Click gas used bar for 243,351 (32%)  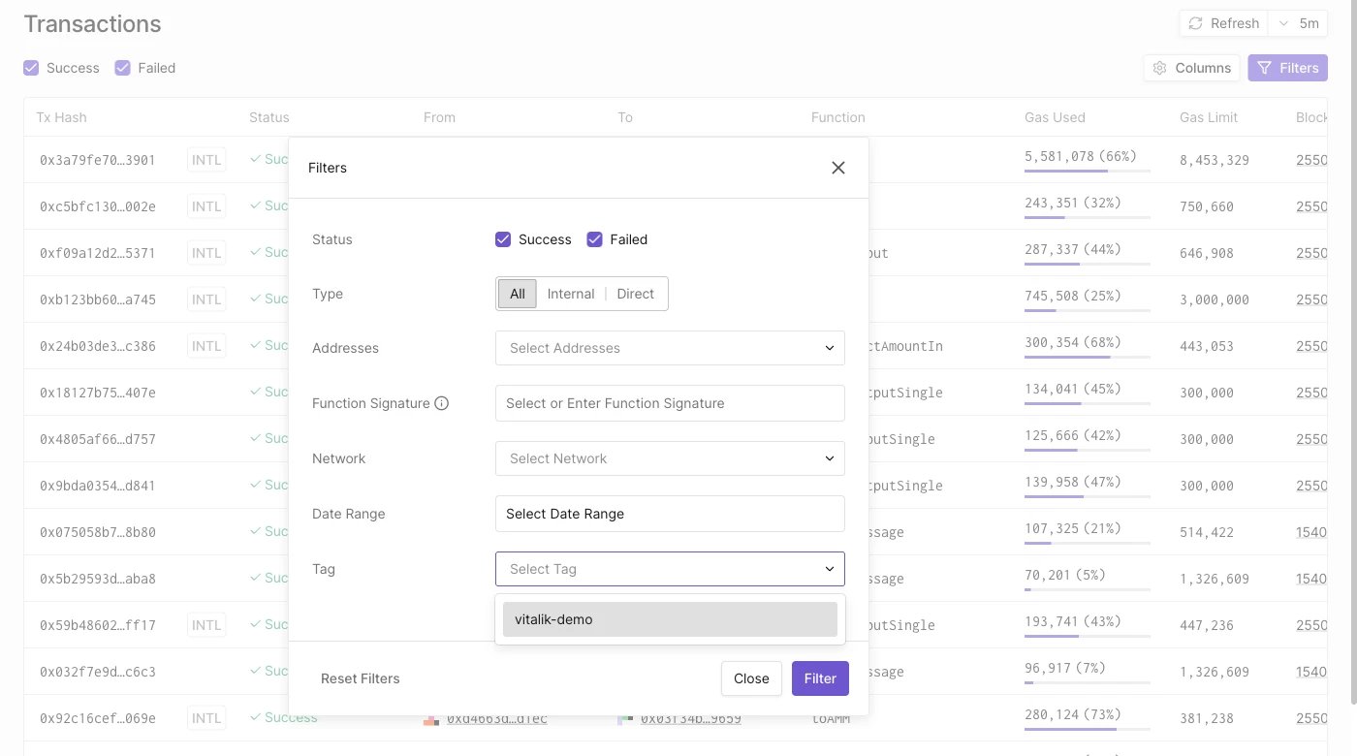[1088, 217]
